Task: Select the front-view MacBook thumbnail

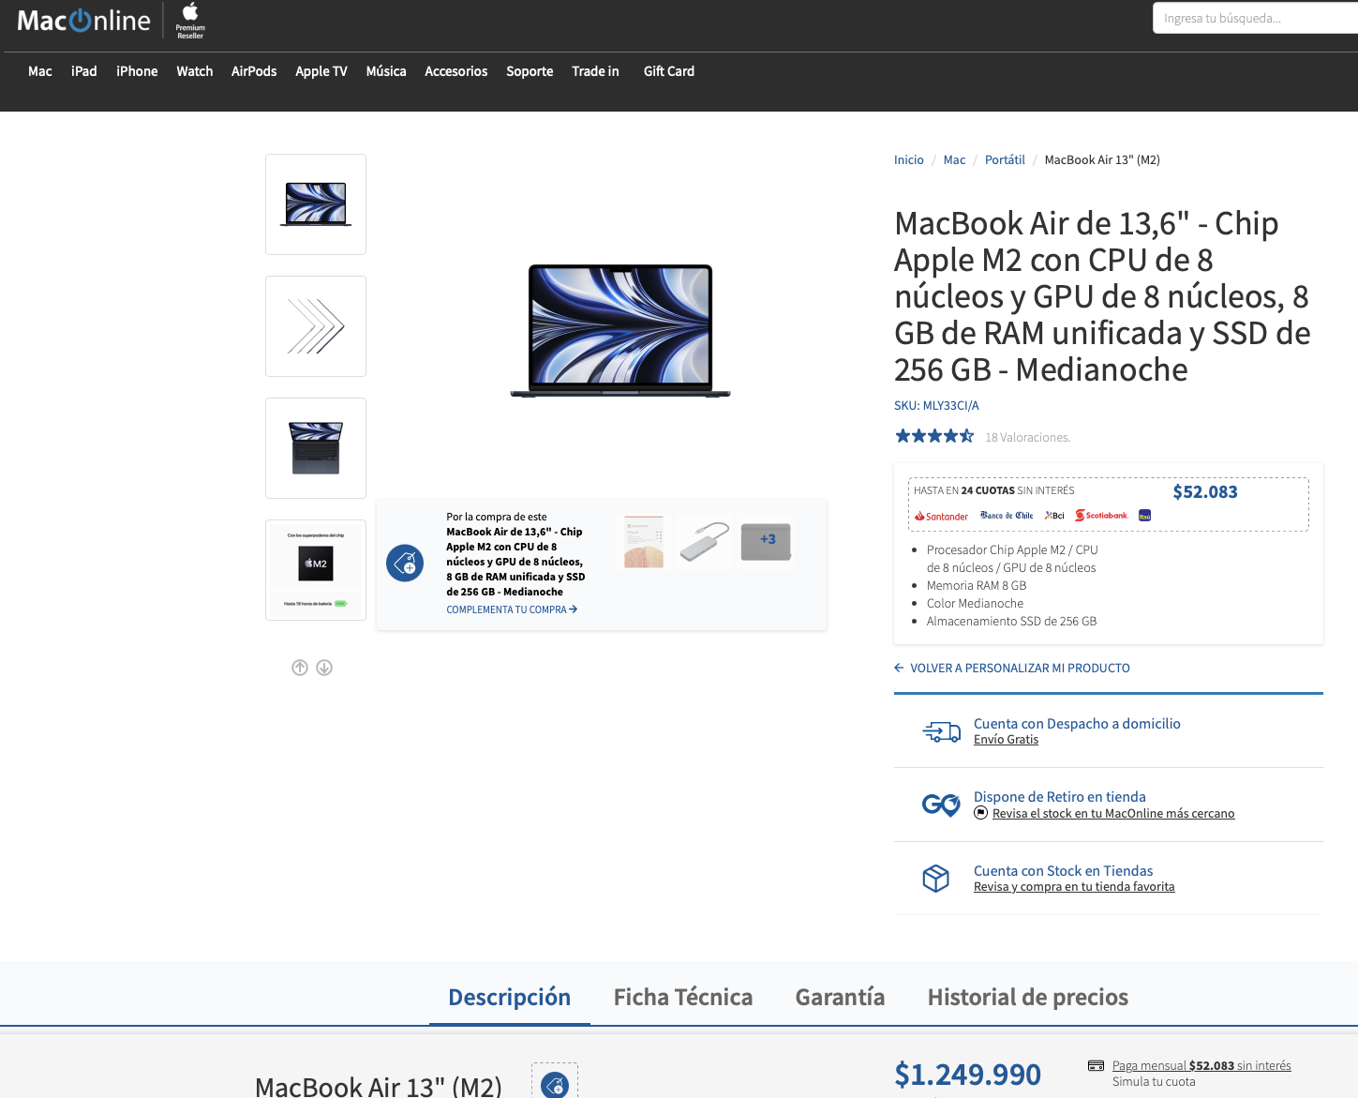Action: tap(316, 204)
